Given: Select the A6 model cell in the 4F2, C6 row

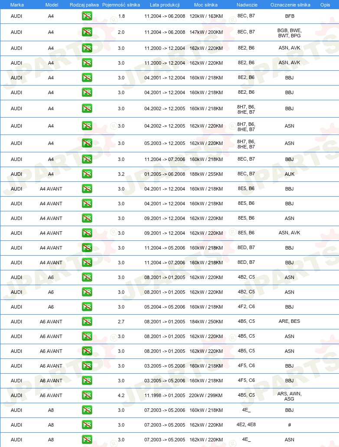Looking at the screenshot, I should [51, 307].
